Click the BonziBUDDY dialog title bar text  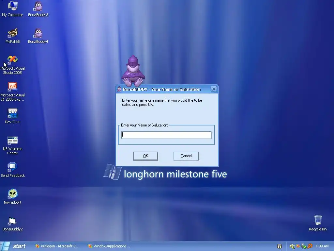tap(162, 90)
